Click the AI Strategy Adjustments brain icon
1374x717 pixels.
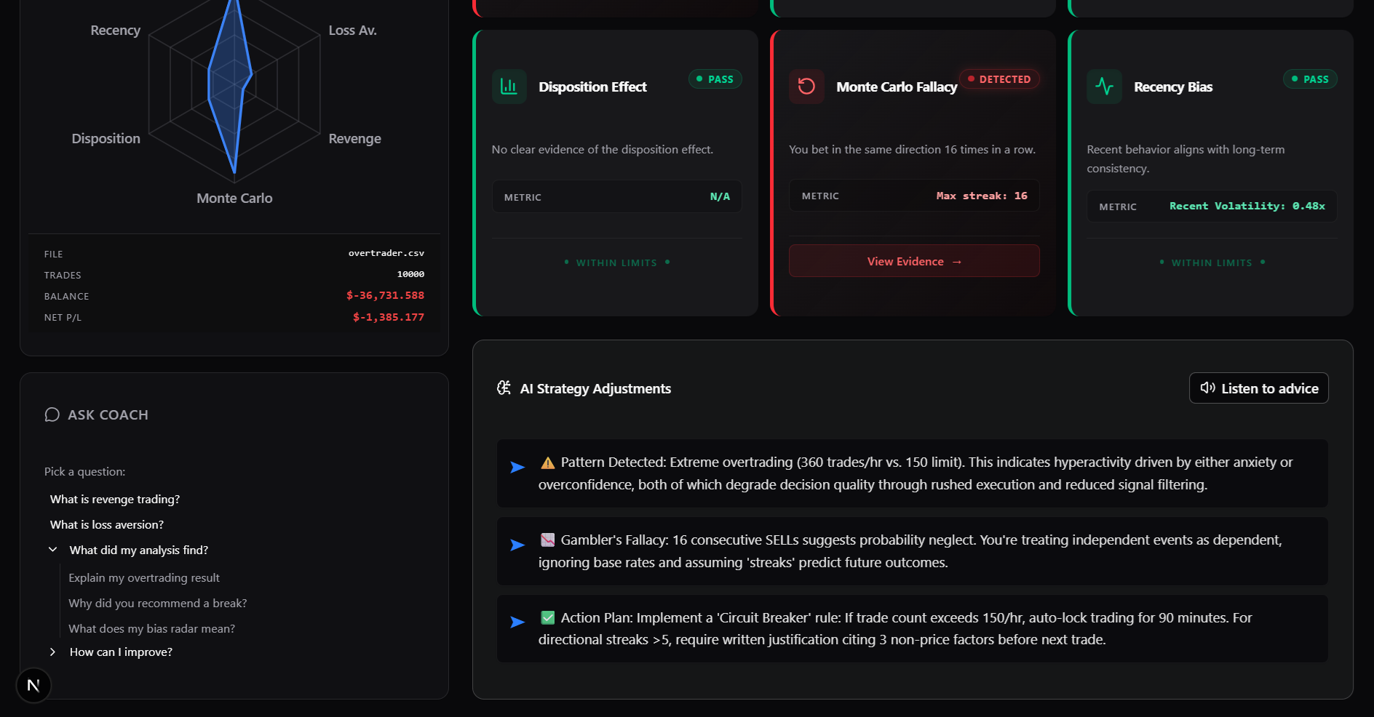click(504, 388)
